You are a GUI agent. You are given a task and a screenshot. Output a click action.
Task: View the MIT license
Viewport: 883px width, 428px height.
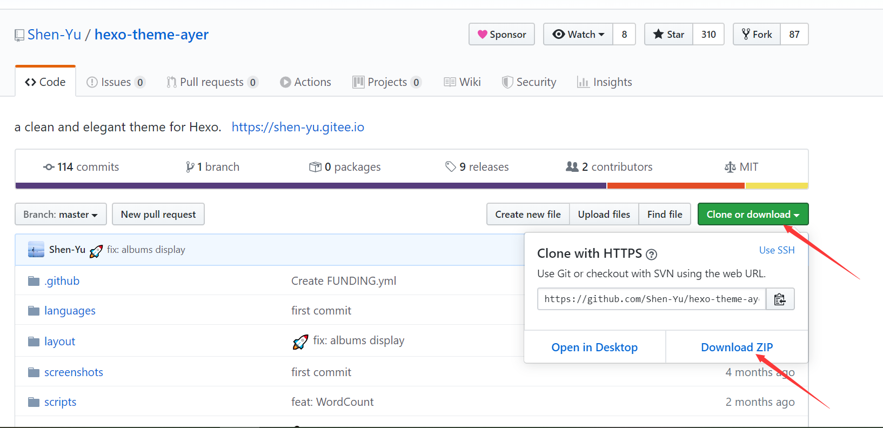pos(741,167)
